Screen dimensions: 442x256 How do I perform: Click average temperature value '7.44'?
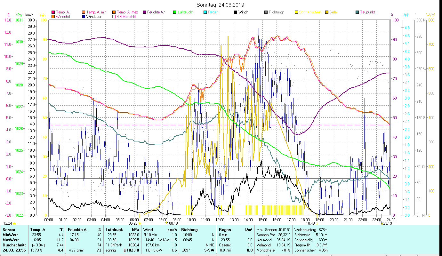[x=60, y=245]
